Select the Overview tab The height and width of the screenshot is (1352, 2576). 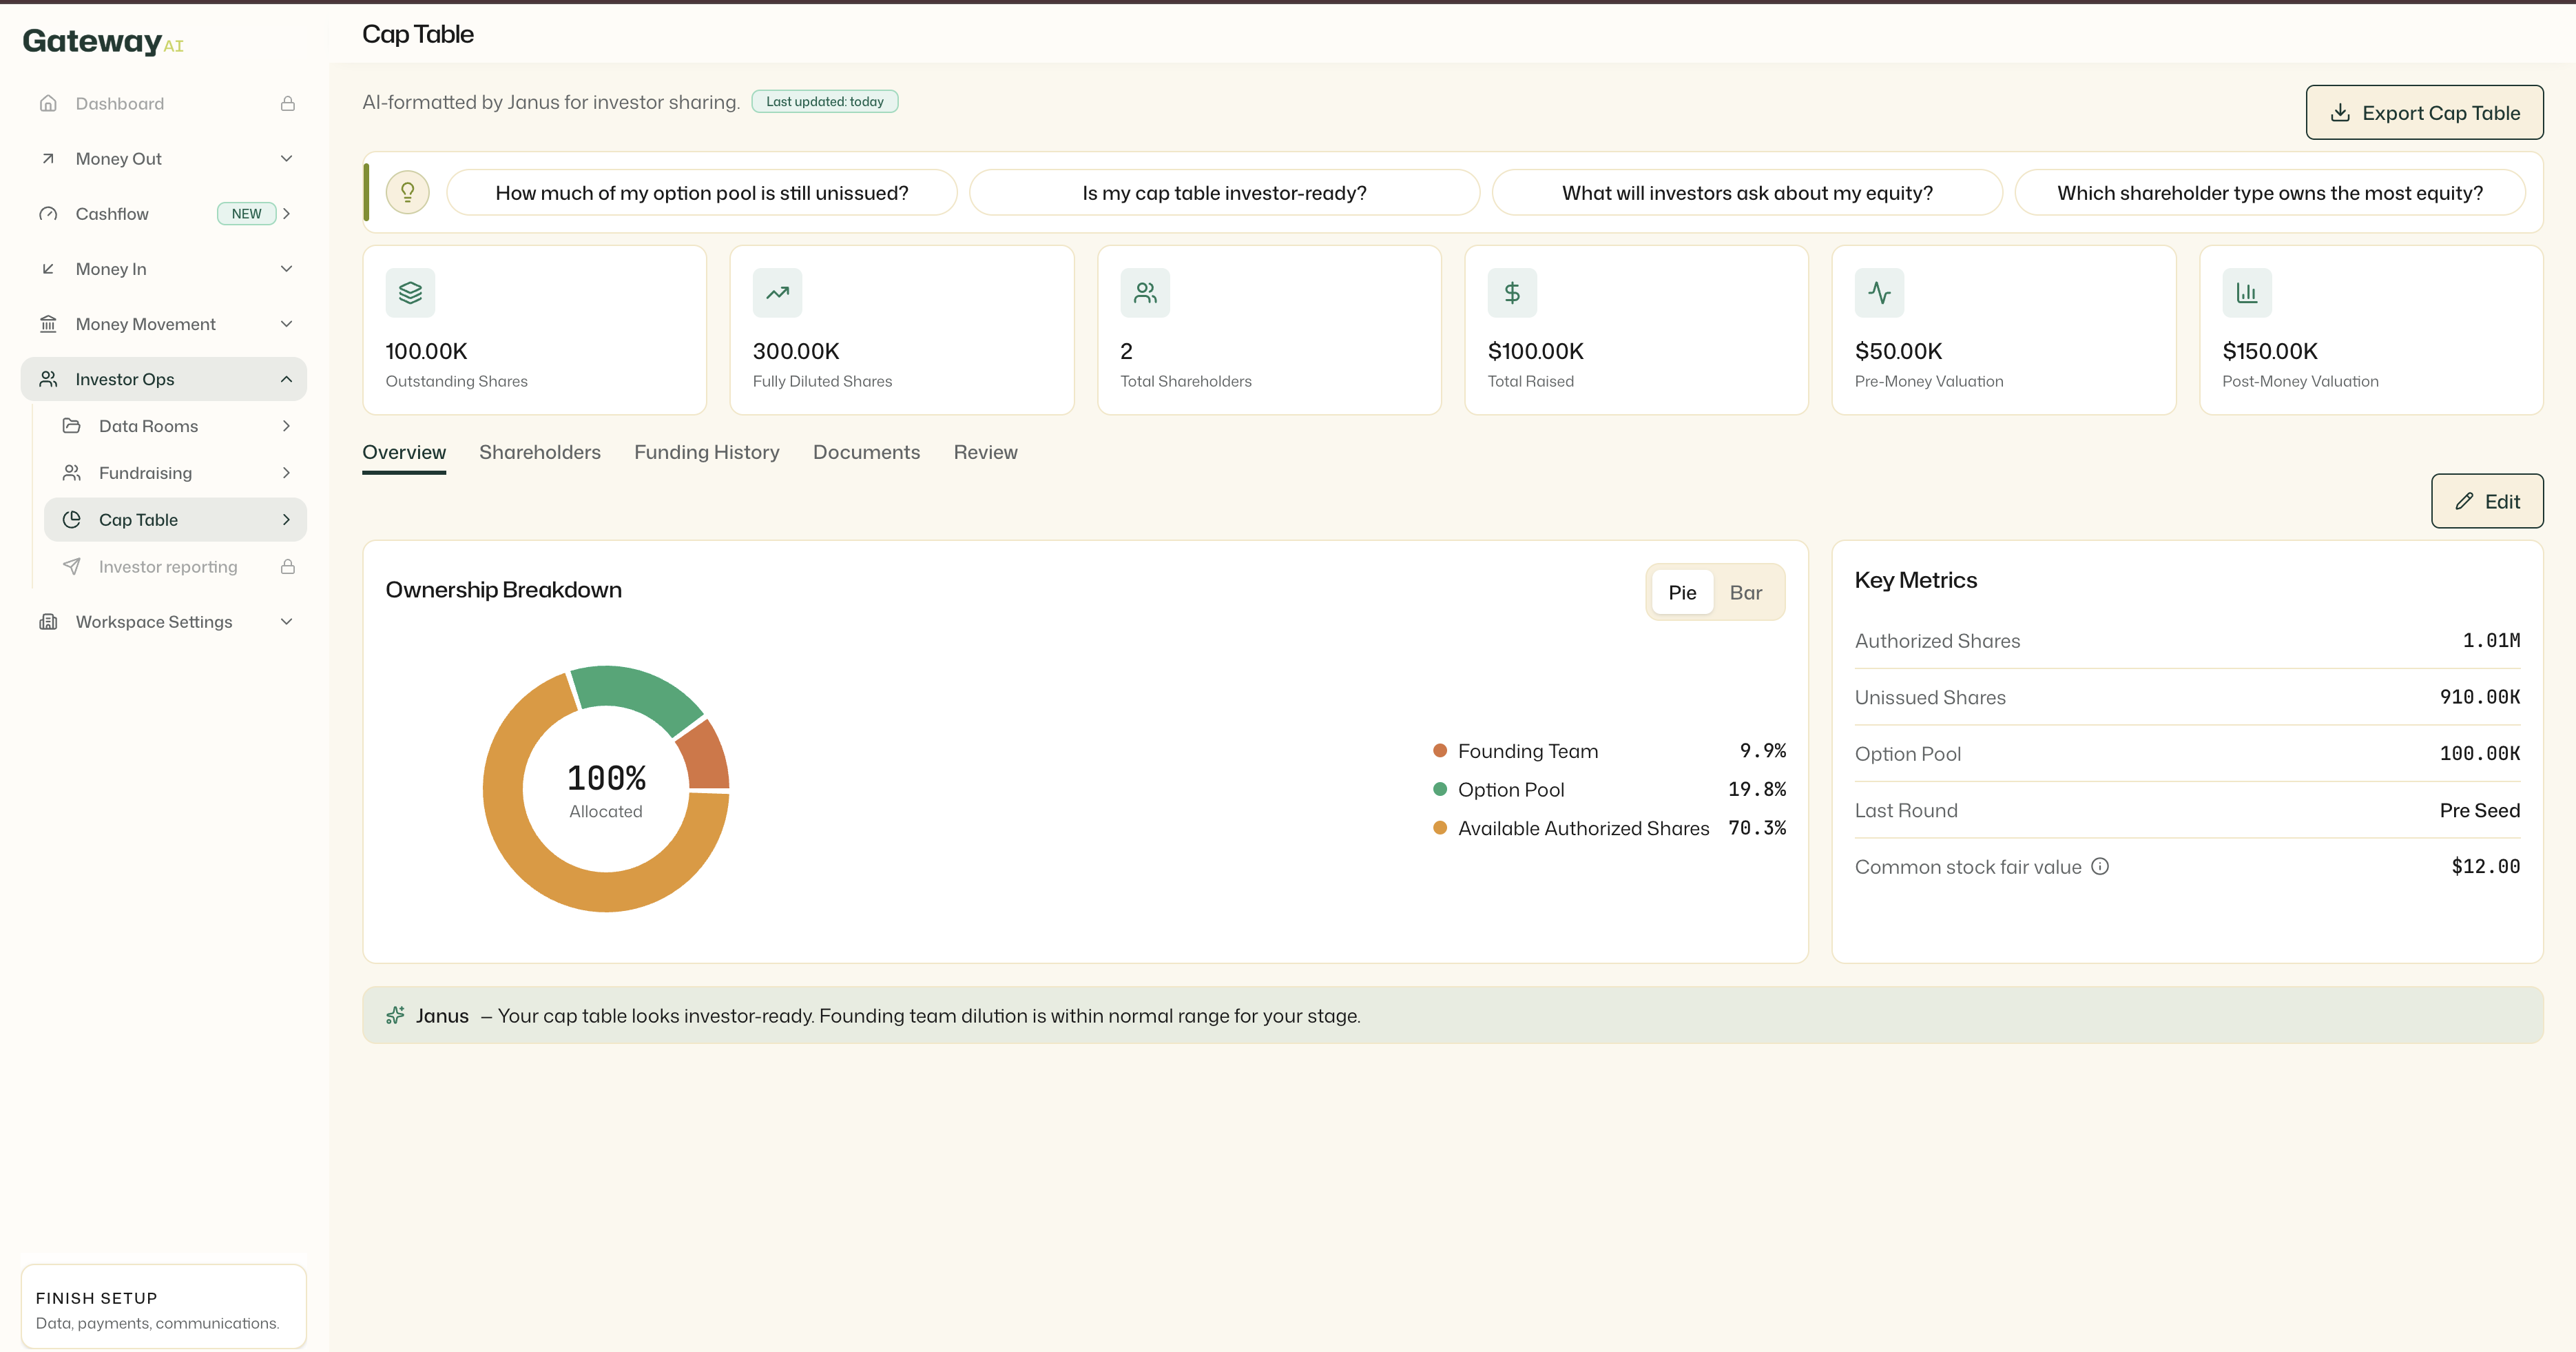pyautogui.click(x=404, y=452)
